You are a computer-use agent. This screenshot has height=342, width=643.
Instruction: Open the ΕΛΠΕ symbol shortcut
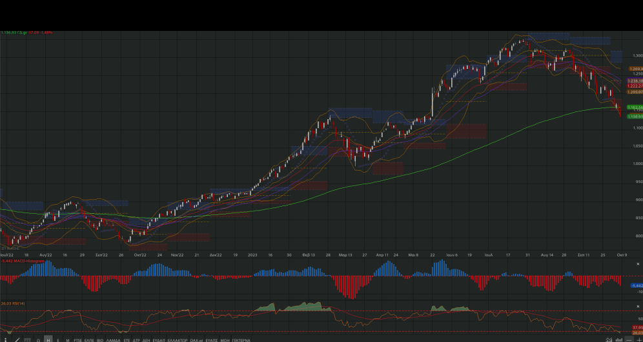[89, 340]
